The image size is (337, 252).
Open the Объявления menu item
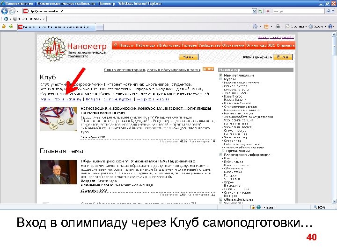234,45
